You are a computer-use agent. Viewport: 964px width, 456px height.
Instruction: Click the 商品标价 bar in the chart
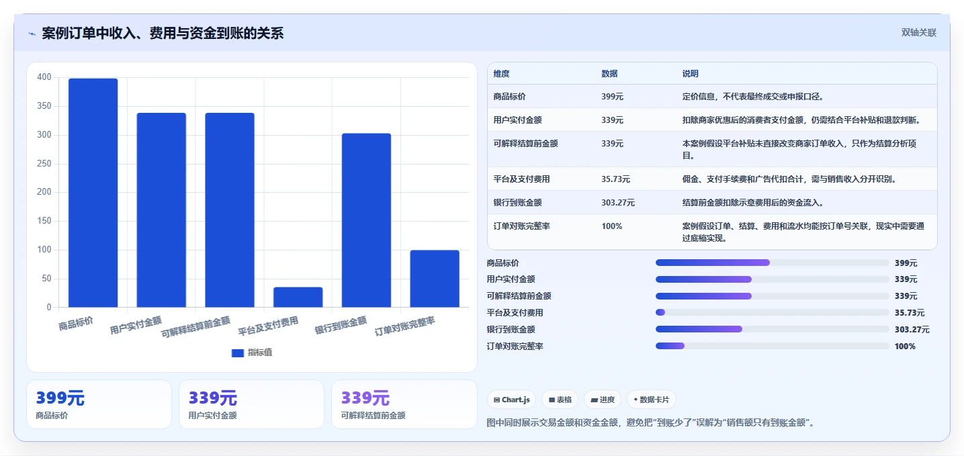point(93,193)
